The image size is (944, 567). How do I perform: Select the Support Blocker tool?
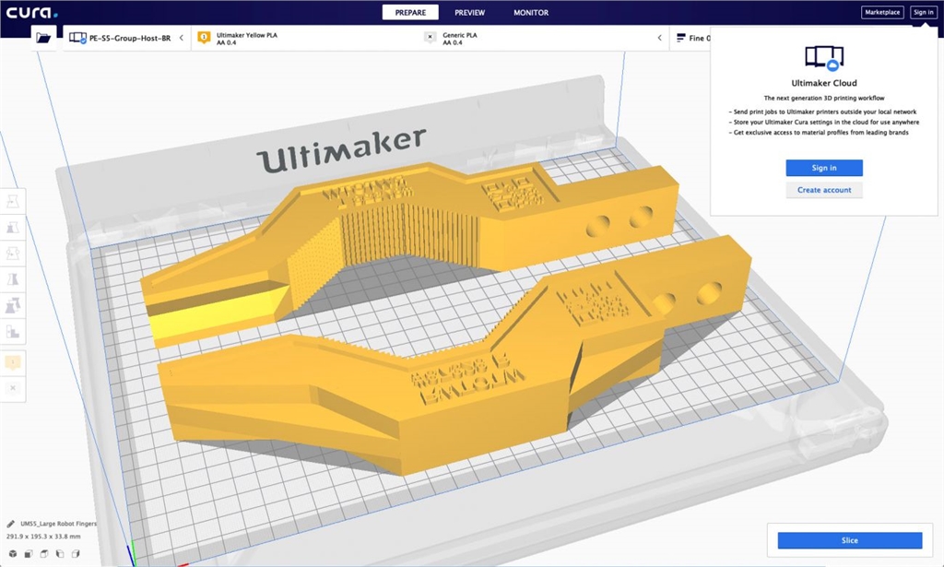(x=13, y=331)
